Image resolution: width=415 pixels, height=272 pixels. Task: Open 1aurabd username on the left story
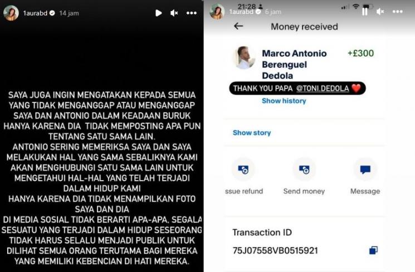coord(35,13)
